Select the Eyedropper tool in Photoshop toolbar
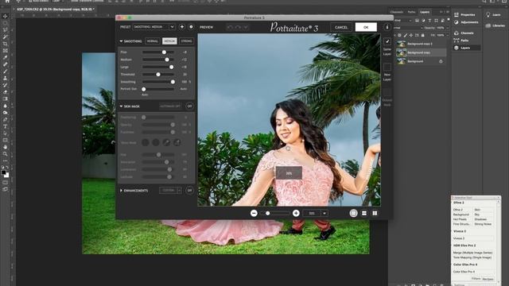The height and width of the screenshot is (286, 509). coord(5,57)
